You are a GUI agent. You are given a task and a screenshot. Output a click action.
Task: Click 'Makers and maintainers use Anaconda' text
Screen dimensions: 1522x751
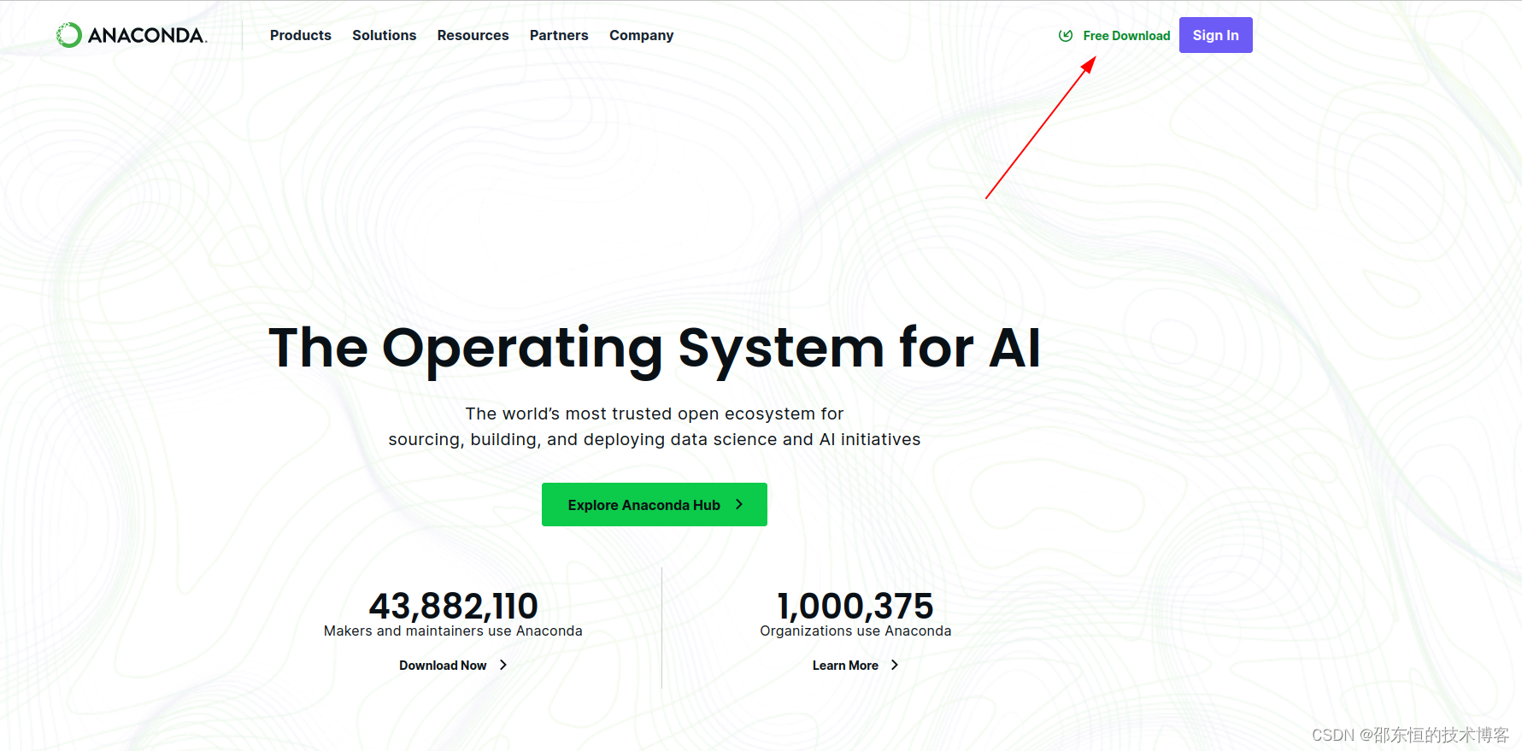pos(453,631)
